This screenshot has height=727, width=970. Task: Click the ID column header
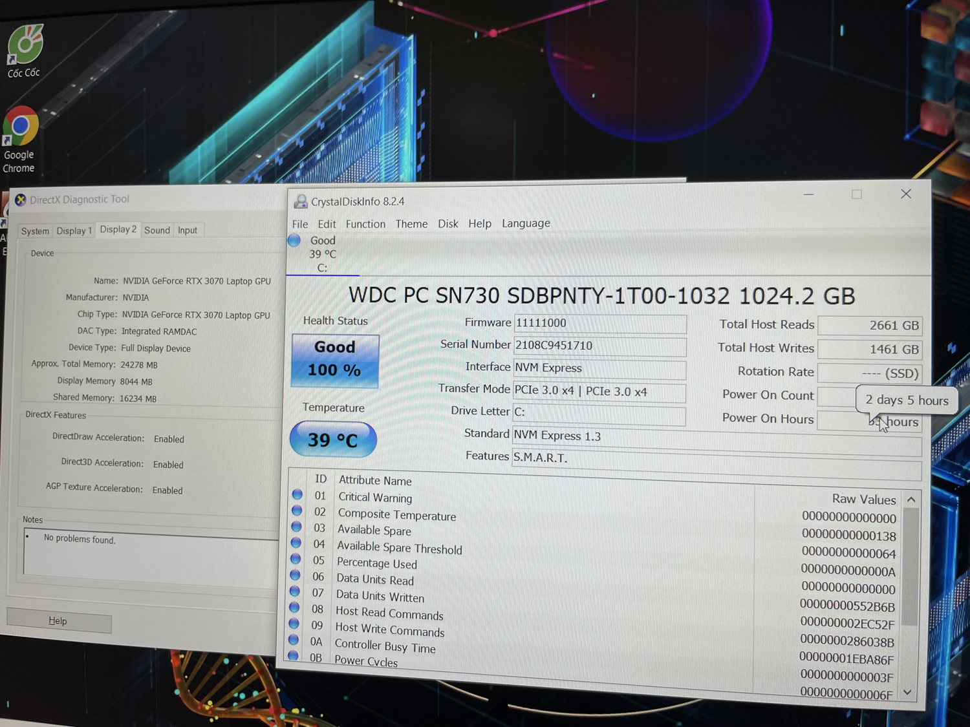click(321, 479)
